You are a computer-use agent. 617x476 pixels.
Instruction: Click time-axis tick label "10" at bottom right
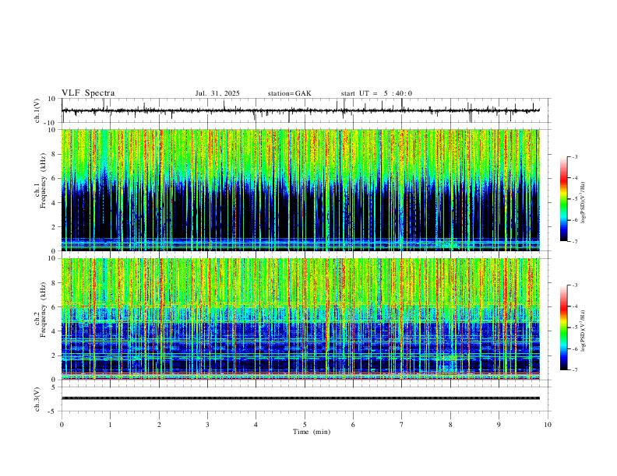coord(548,425)
